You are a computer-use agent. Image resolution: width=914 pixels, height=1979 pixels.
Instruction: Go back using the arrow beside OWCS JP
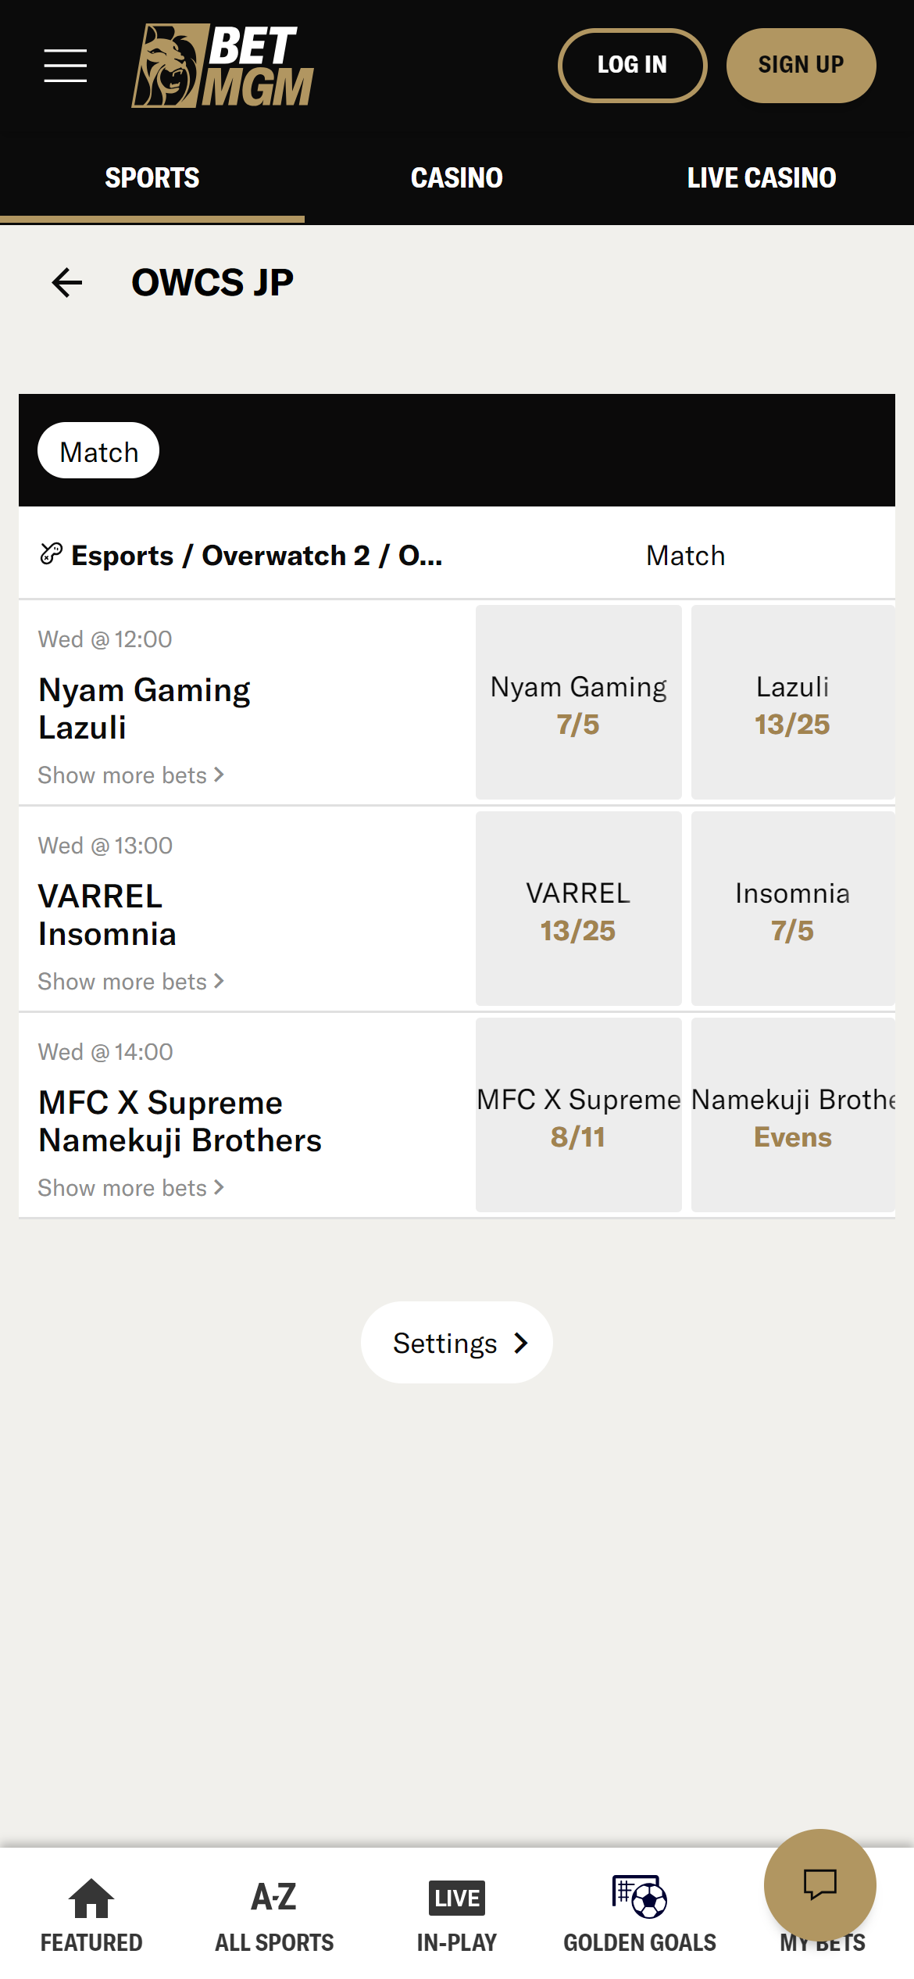66,282
